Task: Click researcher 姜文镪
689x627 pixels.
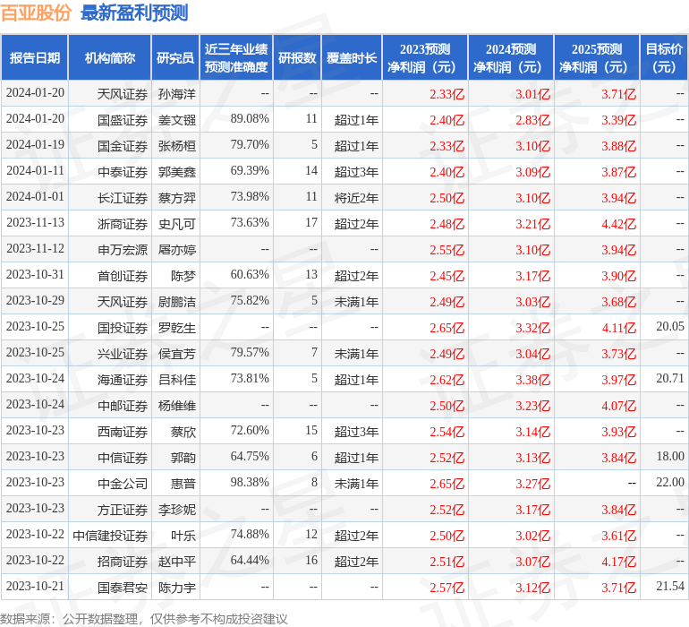Action: click(x=177, y=120)
